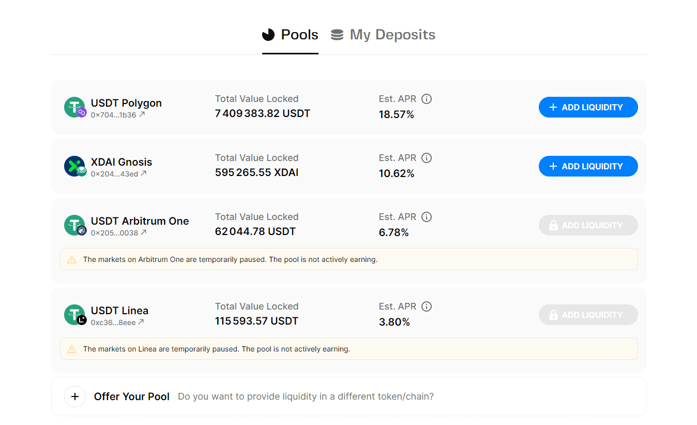
Task: Show APR info for USDT Arbitrum One
Action: [427, 217]
